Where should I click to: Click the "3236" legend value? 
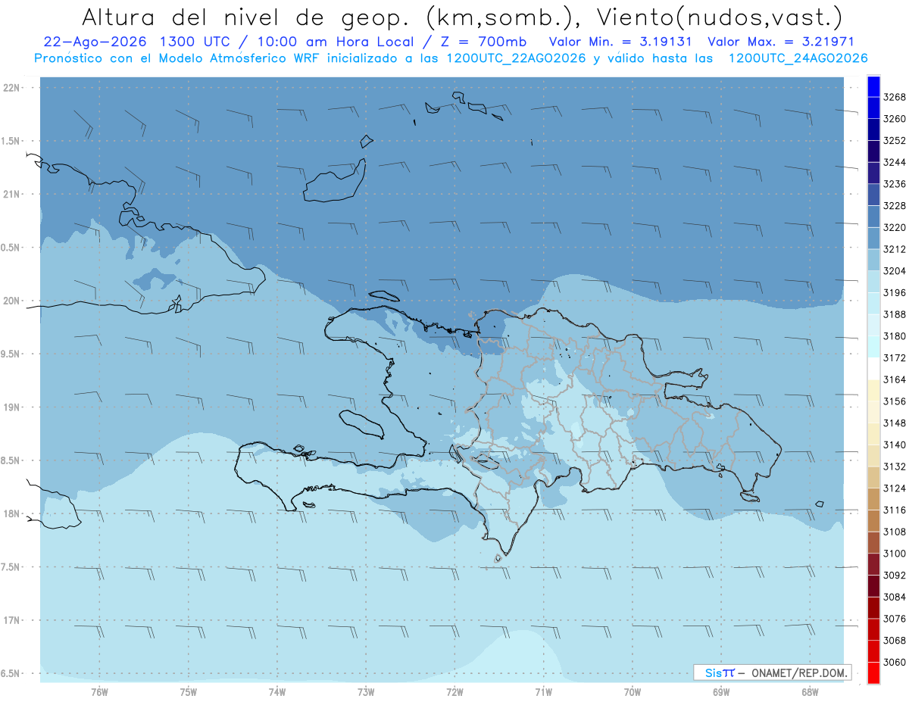click(895, 184)
